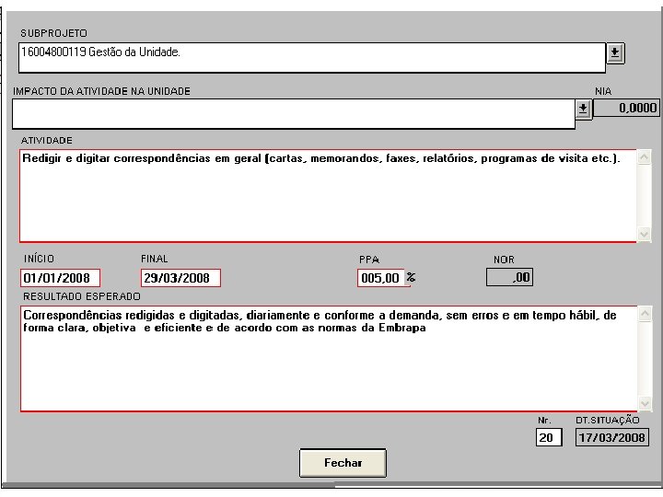This screenshot has width=663, height=497.
Task: Click the SUBPROJETO label
Action: 53,33
